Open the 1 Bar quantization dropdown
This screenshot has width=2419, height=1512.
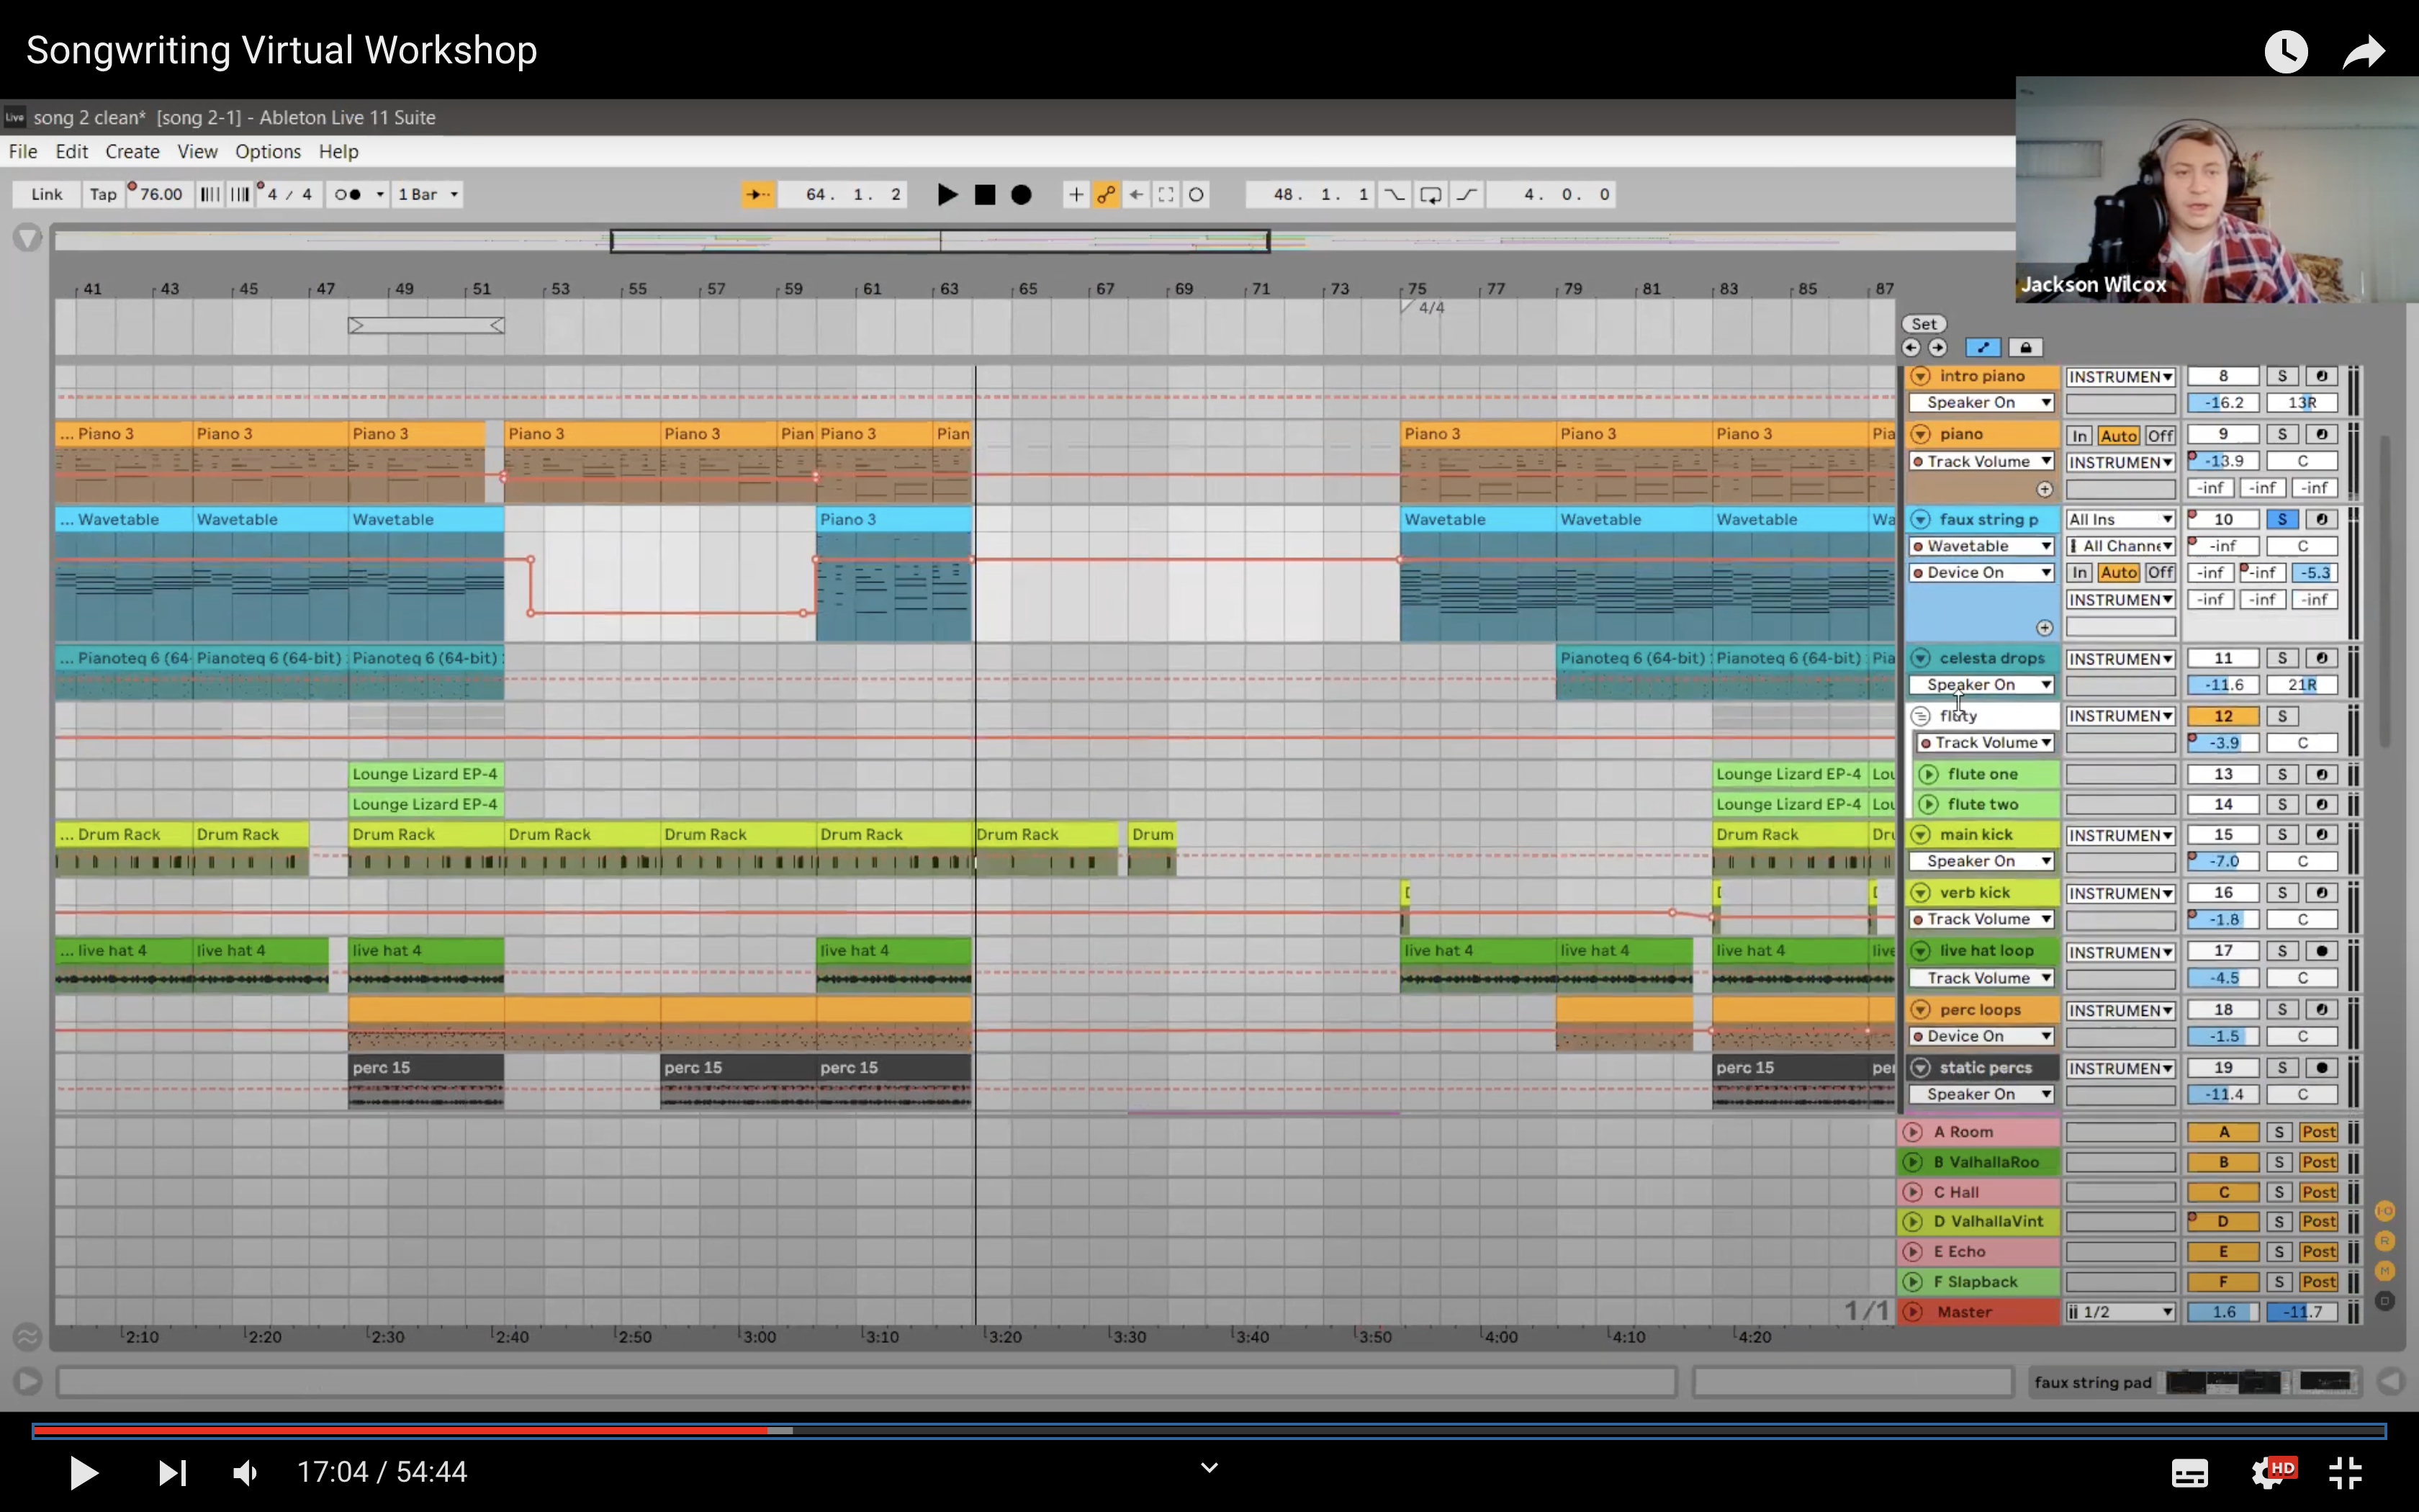click(x=428, y=194)
